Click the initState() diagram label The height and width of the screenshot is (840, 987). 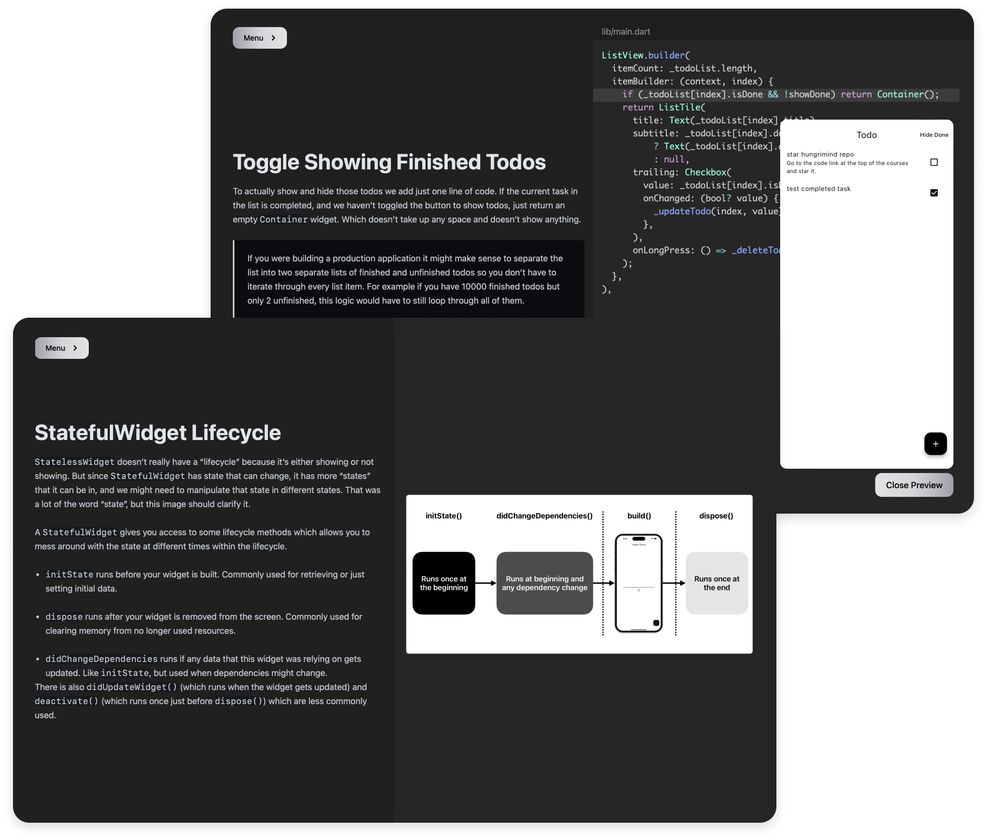pyautogui.click(x=443, y=516)
